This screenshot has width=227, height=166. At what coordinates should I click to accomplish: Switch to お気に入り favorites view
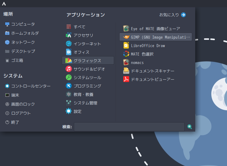pyautogui.click(x=173, y=15)
